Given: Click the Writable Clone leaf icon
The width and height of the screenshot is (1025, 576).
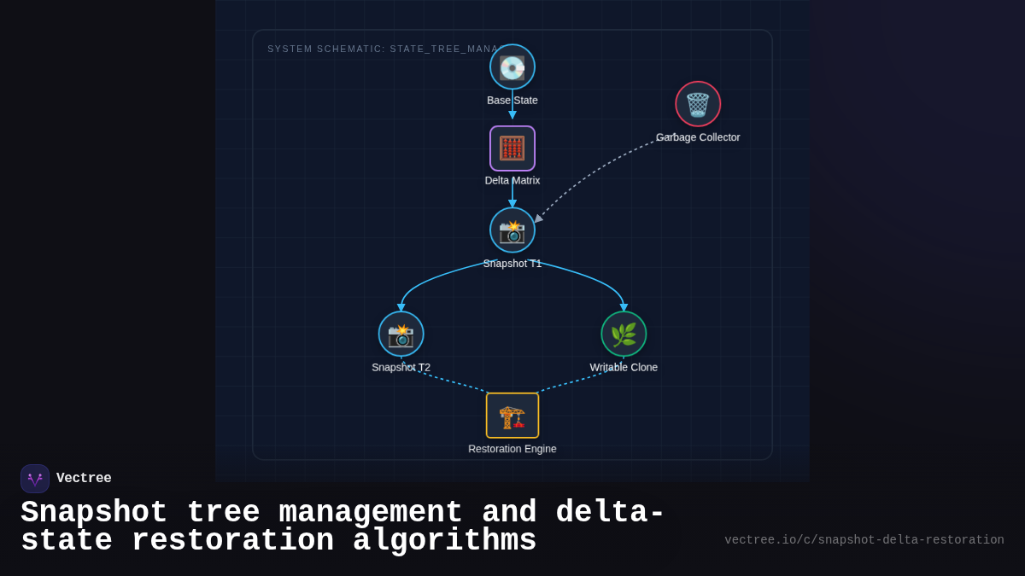Looking at the screenshot, I should coord(624,334).
